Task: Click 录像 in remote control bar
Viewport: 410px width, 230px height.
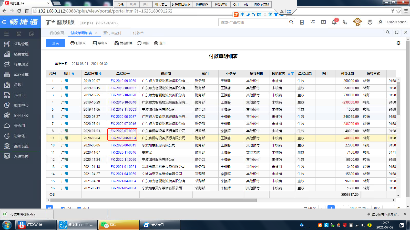Action: (120, 4)
